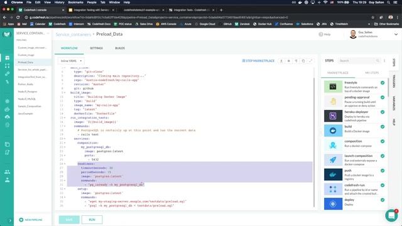Collapse the run_integration_tests fold arrow
Image resolution: width=402 pixels, height=226 pixels.
pos(65,117)
